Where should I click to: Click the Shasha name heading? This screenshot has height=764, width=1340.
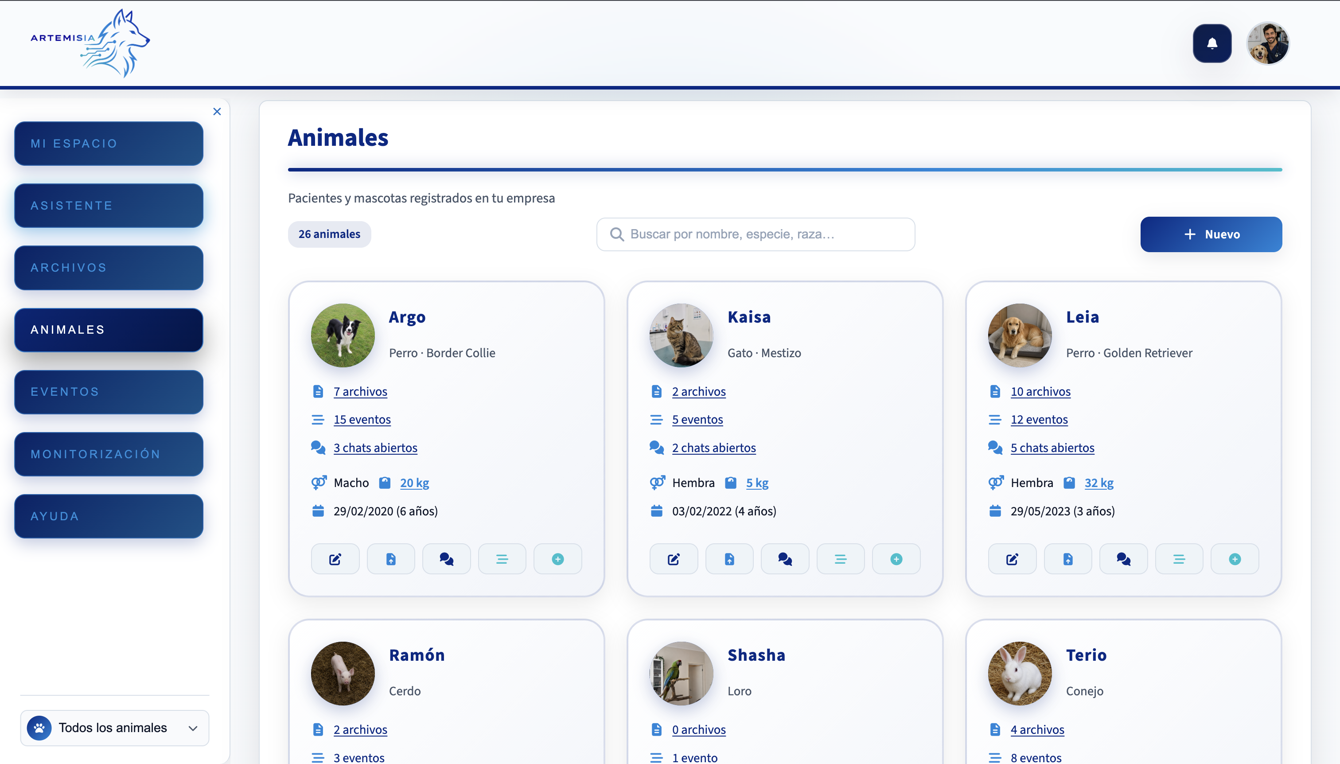pos(756,655)
